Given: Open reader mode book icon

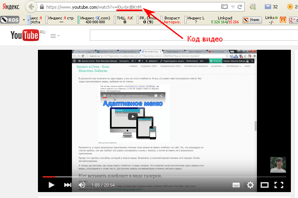Looking at the screenshot, I should (224, 7).
